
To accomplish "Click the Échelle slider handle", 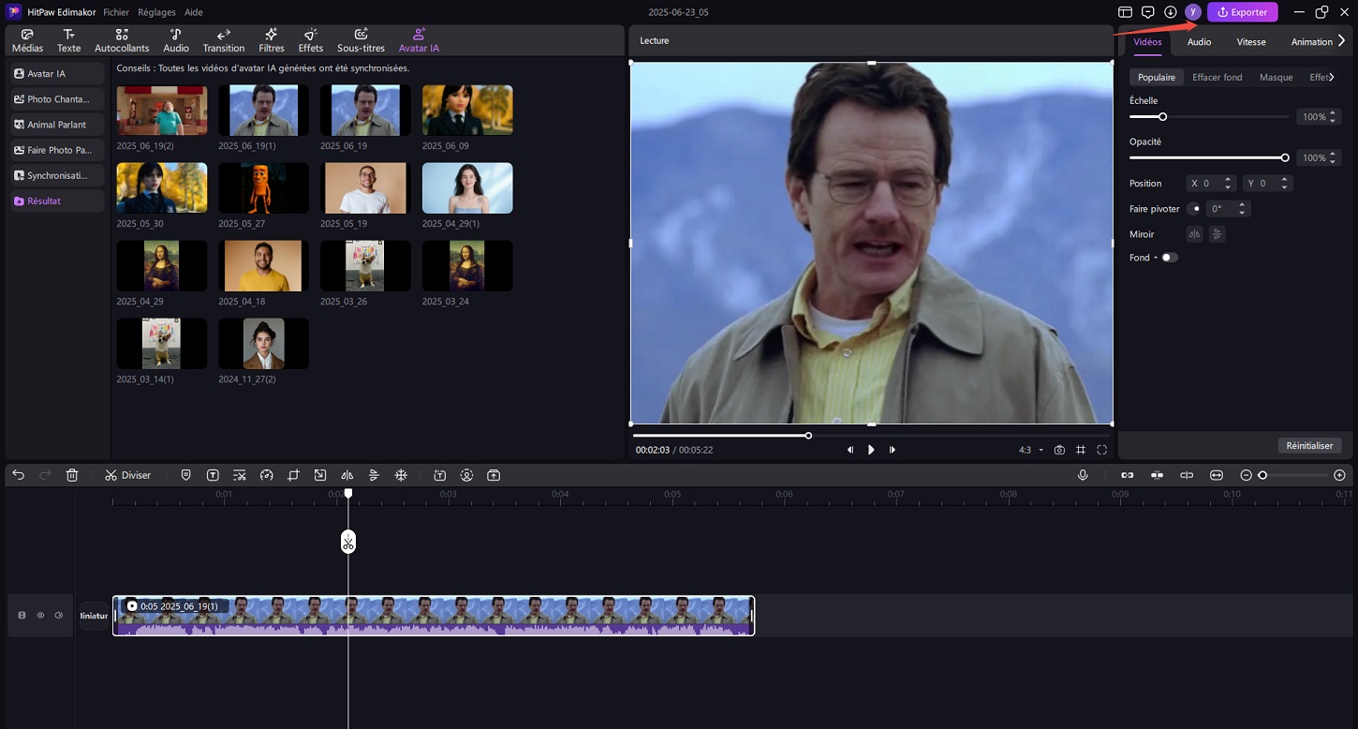I will point(1162,117).
